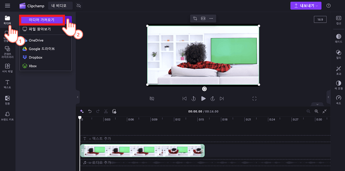
Task: Open the 브랜드 키트 tab
Action: (7, 116)
